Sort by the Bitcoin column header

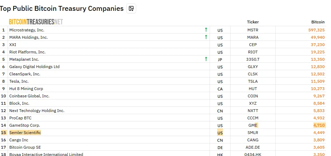point(318,22)
